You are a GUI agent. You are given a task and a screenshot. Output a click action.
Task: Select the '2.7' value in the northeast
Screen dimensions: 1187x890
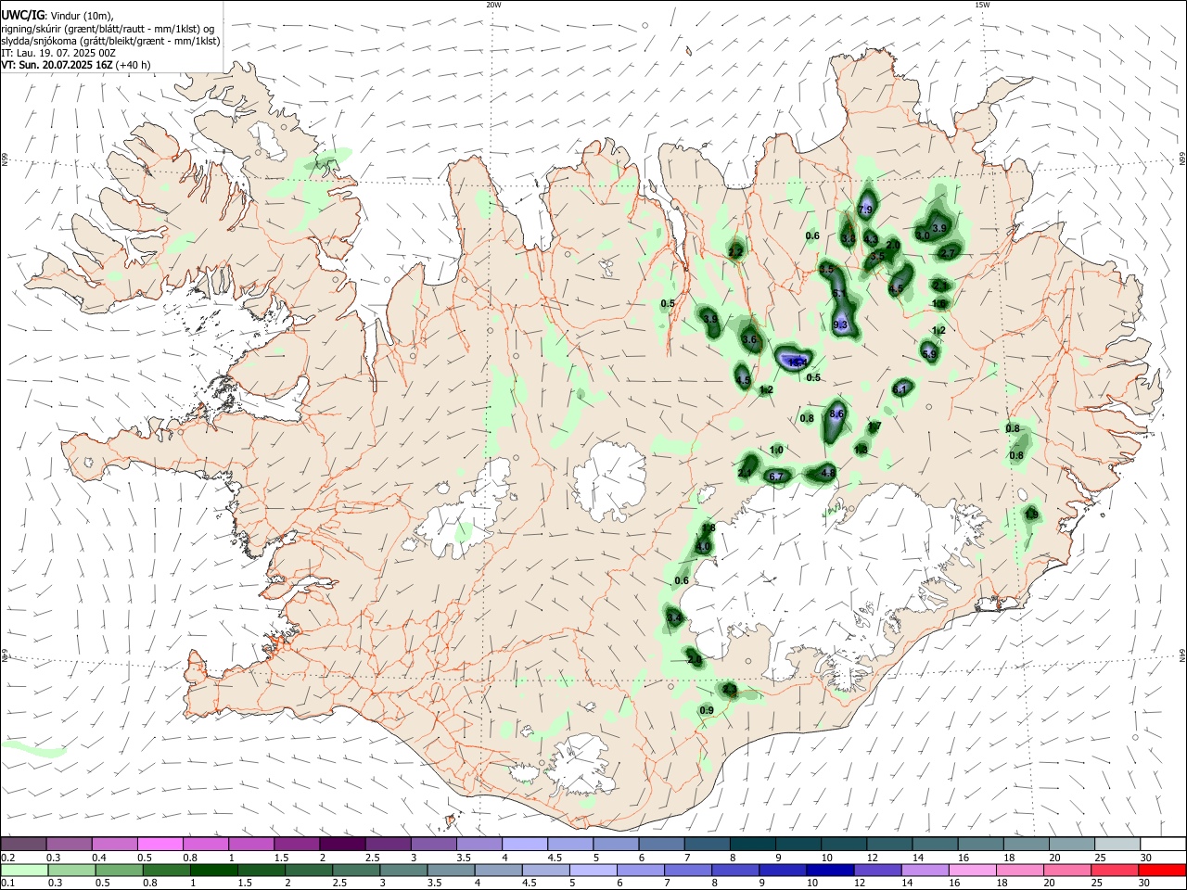pos(948,253)
